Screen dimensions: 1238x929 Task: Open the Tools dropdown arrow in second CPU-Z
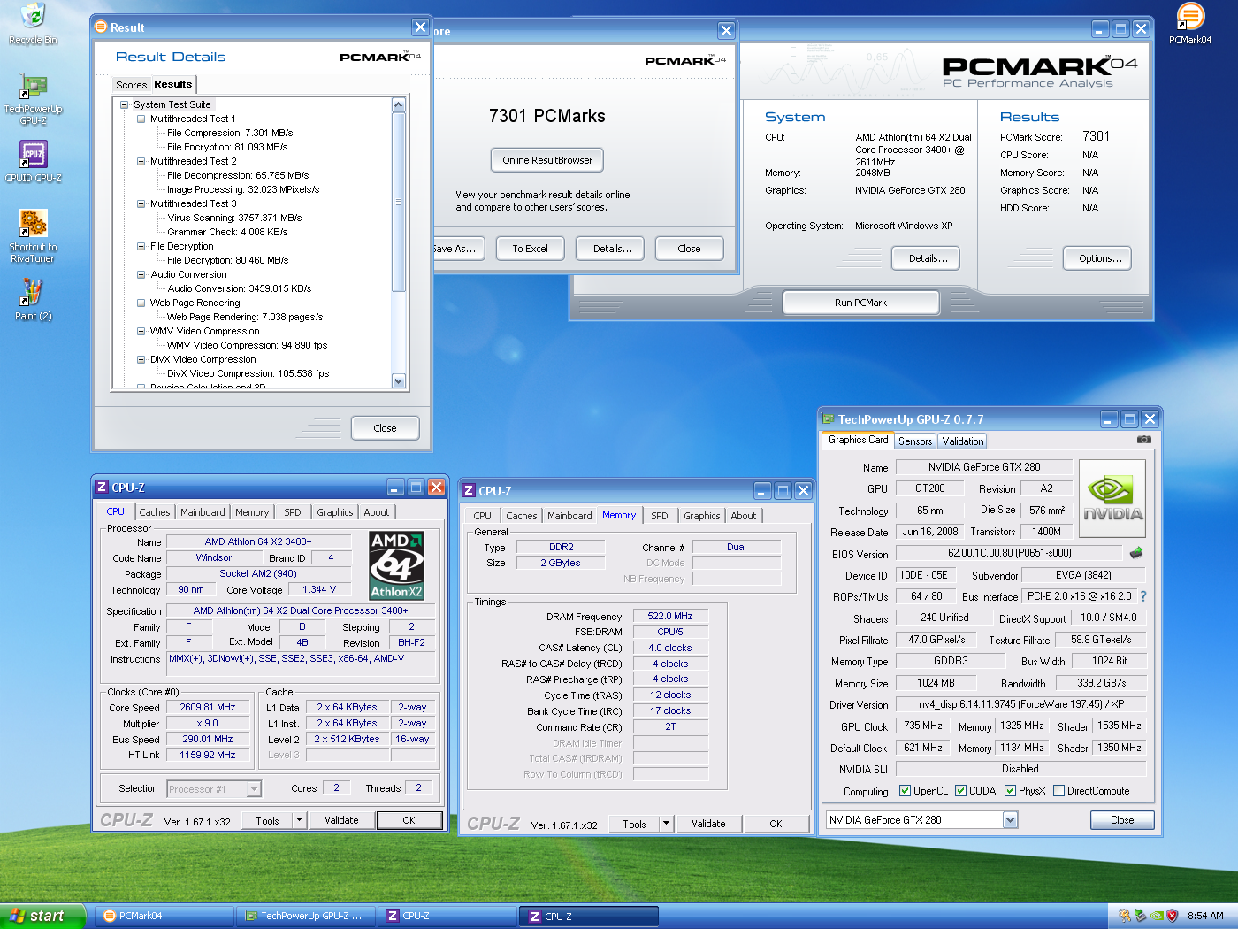pyautogui.click(x=667, y=824)
